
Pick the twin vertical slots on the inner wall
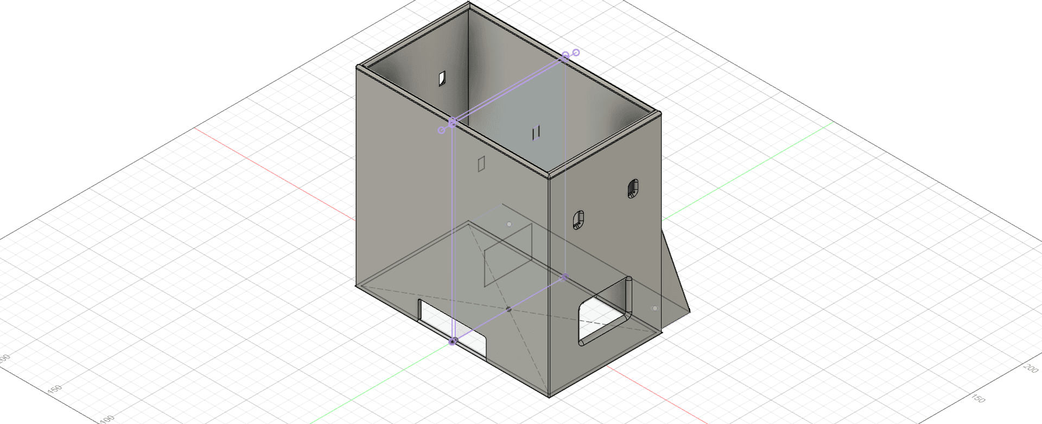coord(536,132)
